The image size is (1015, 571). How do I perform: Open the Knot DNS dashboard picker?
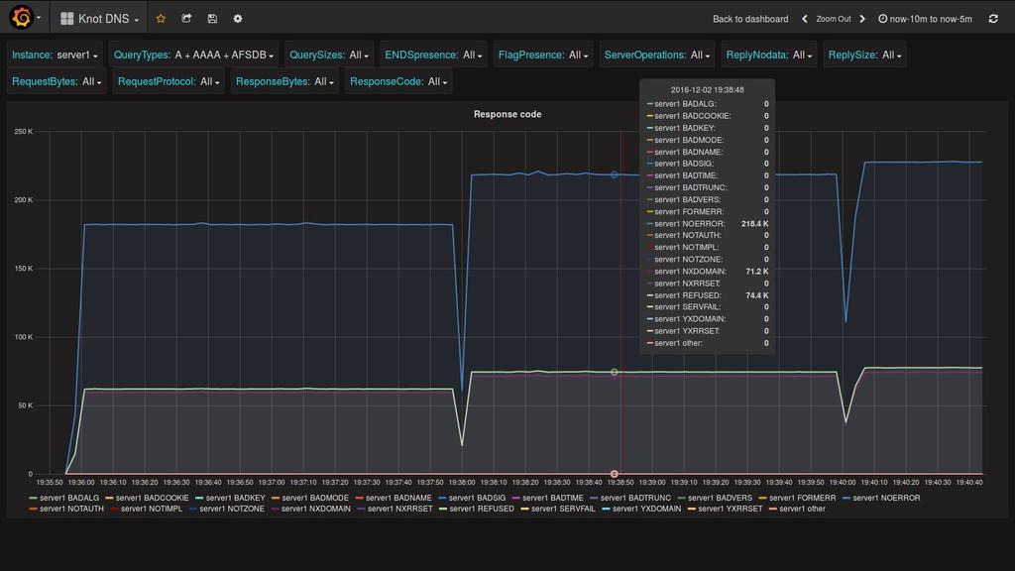(100, 19)
